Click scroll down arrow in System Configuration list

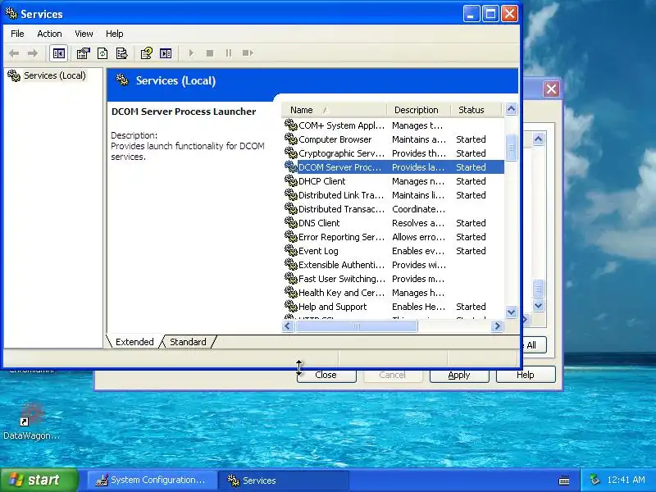click(x=539, y=306)
